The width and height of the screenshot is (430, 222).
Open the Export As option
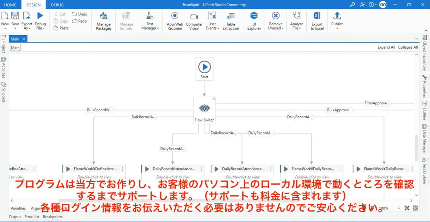point(27,21)
